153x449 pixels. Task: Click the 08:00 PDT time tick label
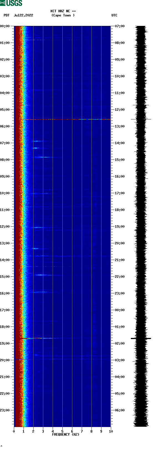[5, 160]
